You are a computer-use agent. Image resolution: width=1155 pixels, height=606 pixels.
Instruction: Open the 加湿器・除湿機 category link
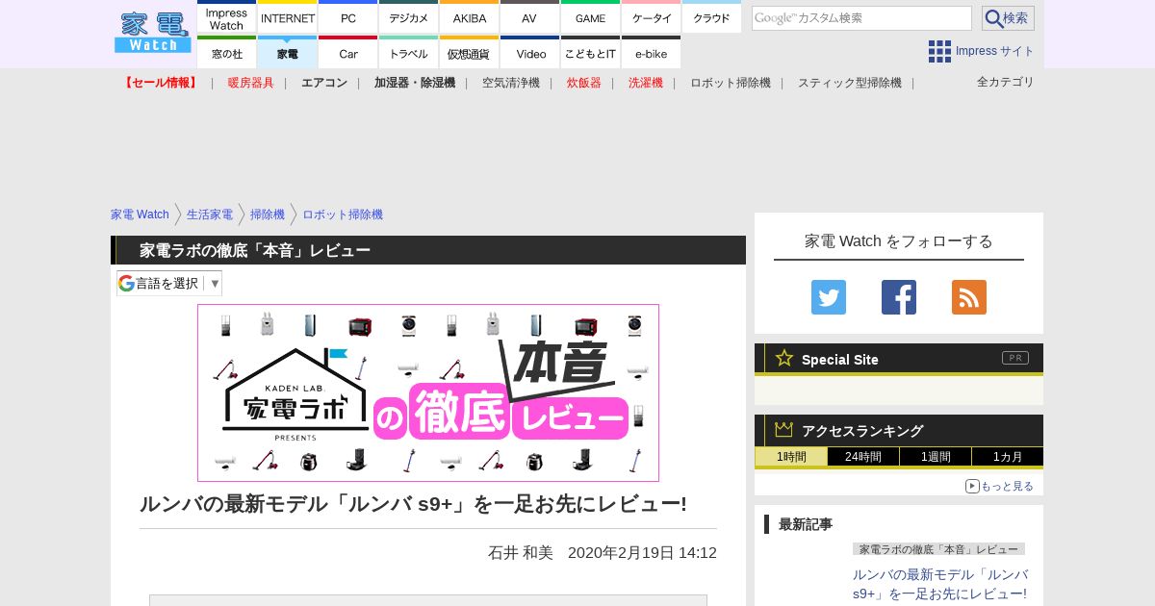pos(415,83)
